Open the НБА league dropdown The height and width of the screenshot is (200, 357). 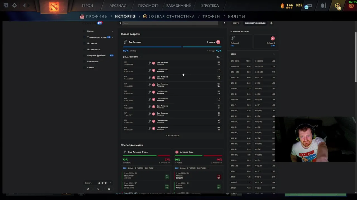(x=219, y=57)
